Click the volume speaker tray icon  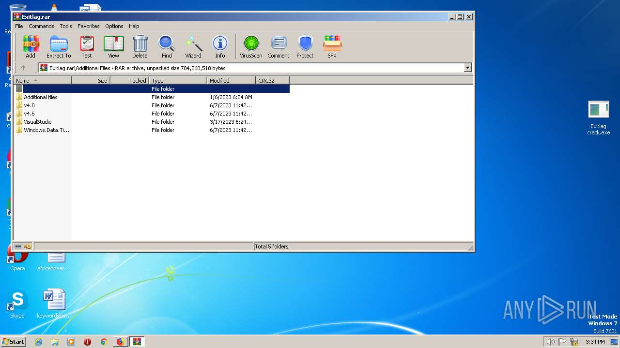click(550, 342)
